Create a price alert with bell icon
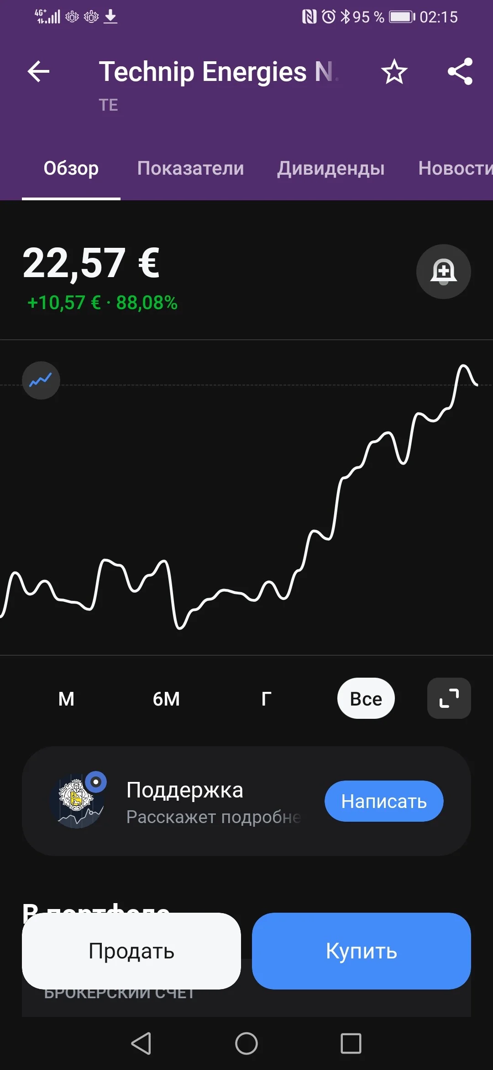The image size is (493, 1070). [443, 272]
